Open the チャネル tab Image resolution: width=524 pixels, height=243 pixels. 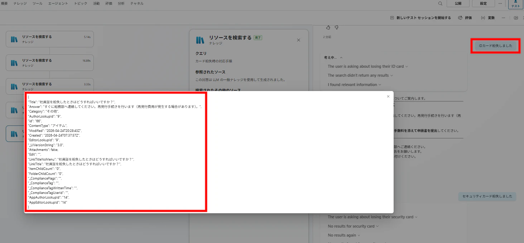click(x=137, y=3)
